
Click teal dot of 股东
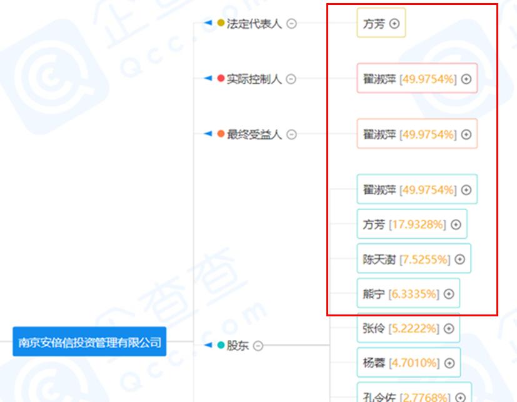[x=221, y=345]
